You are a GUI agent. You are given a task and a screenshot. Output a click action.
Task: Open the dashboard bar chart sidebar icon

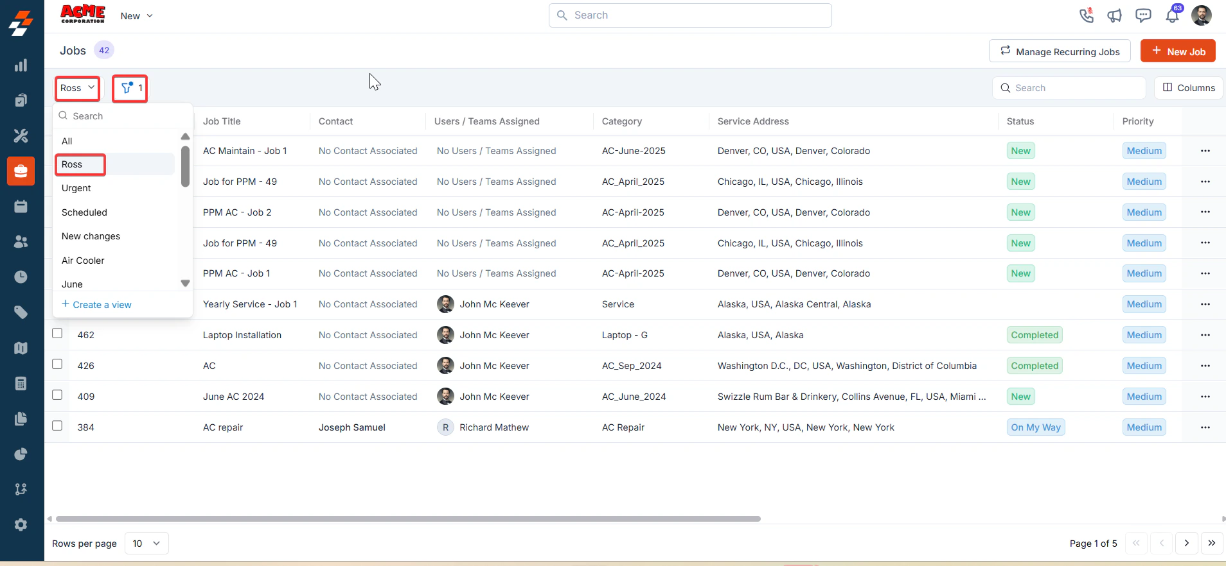coord(21,65)
